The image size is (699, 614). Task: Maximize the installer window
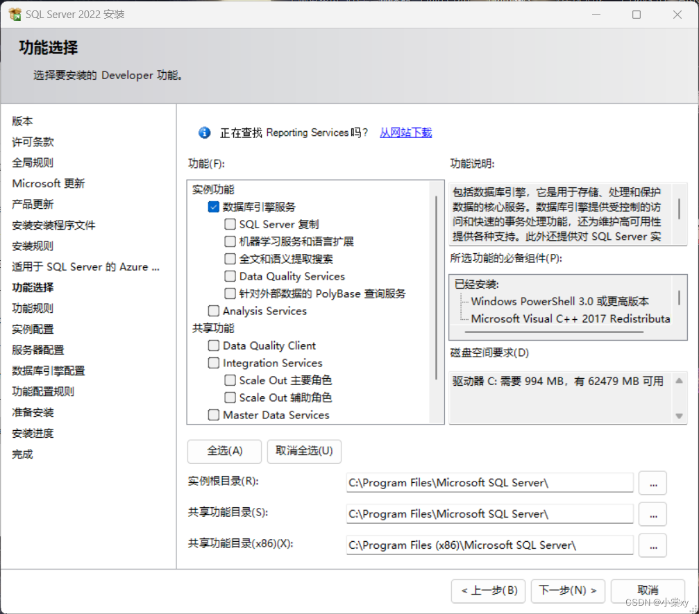pyautogui.click(x=637, y=15)
